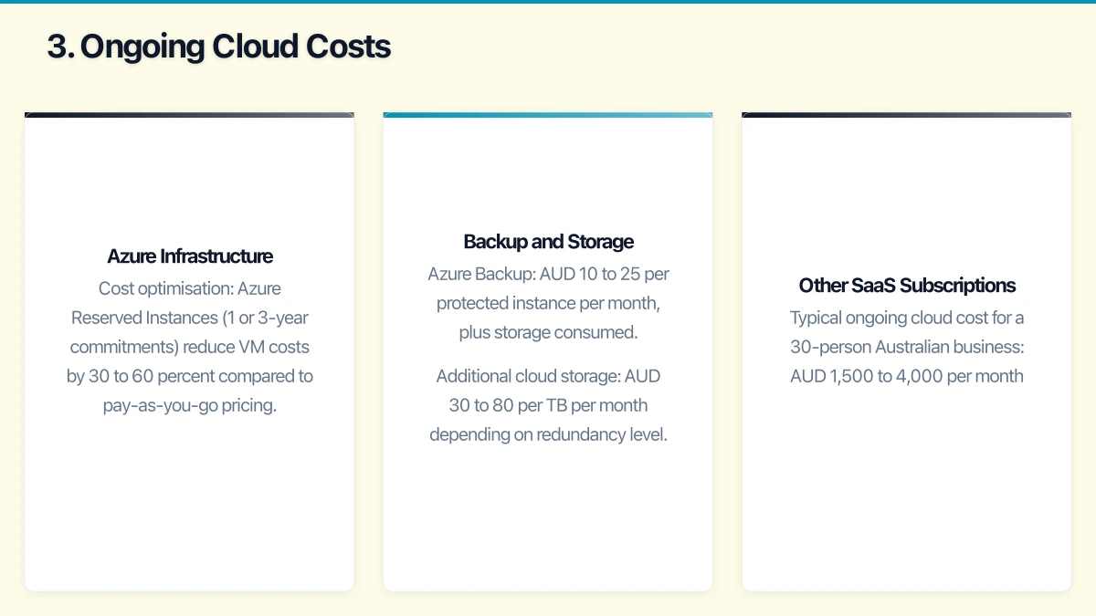1096x616 pixels.
Task: Click the Other SaaS Subscriptions title
Action: click(906, 285)
